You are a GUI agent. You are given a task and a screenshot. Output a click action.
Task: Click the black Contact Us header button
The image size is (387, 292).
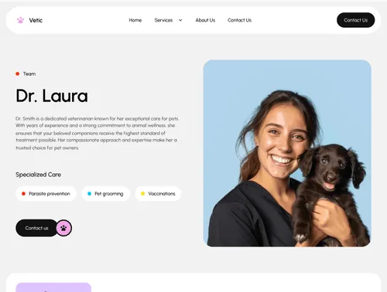[x=355, y=20]
